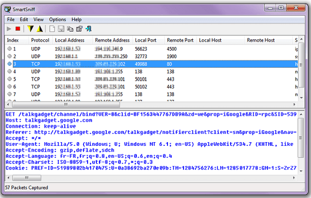Click the Copy toolbar icon
This screenshot has width=311, height=198.
(x=70, y=29)
